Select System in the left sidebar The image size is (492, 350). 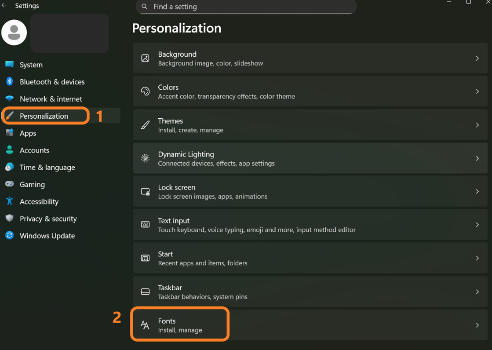31,65
